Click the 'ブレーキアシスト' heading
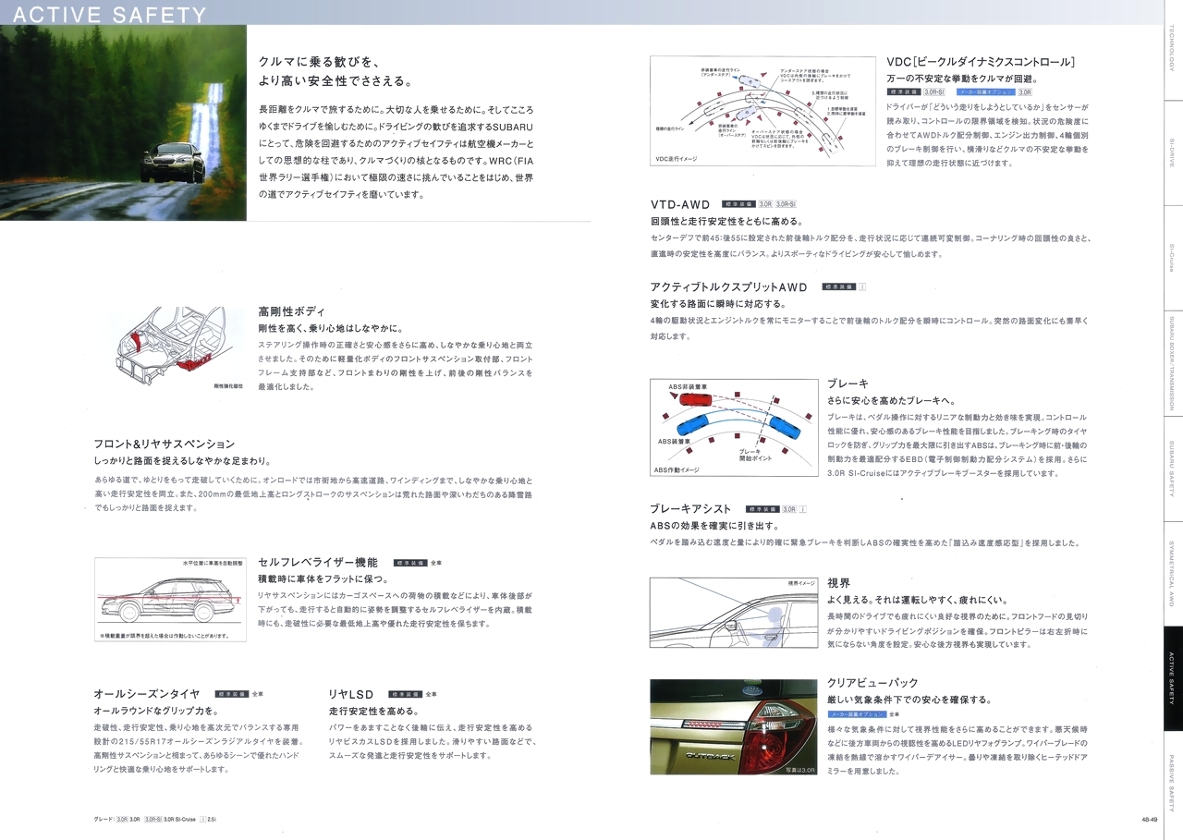Image resolution: width=1183 pixels, height=840 pixels. click(690, 509)
